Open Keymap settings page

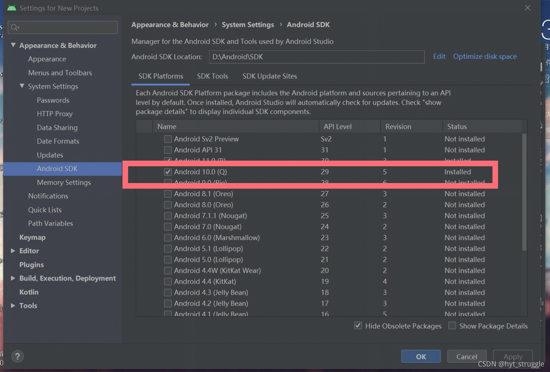pos(33,237)
